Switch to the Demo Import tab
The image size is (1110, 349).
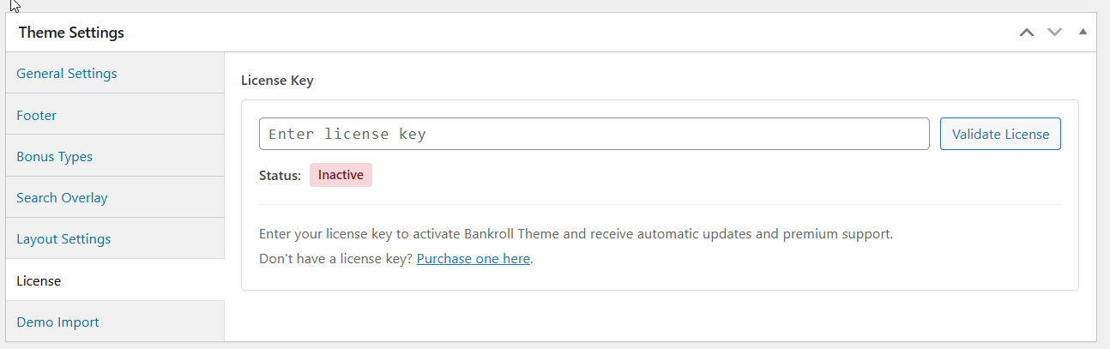click(x=58, y=322)
